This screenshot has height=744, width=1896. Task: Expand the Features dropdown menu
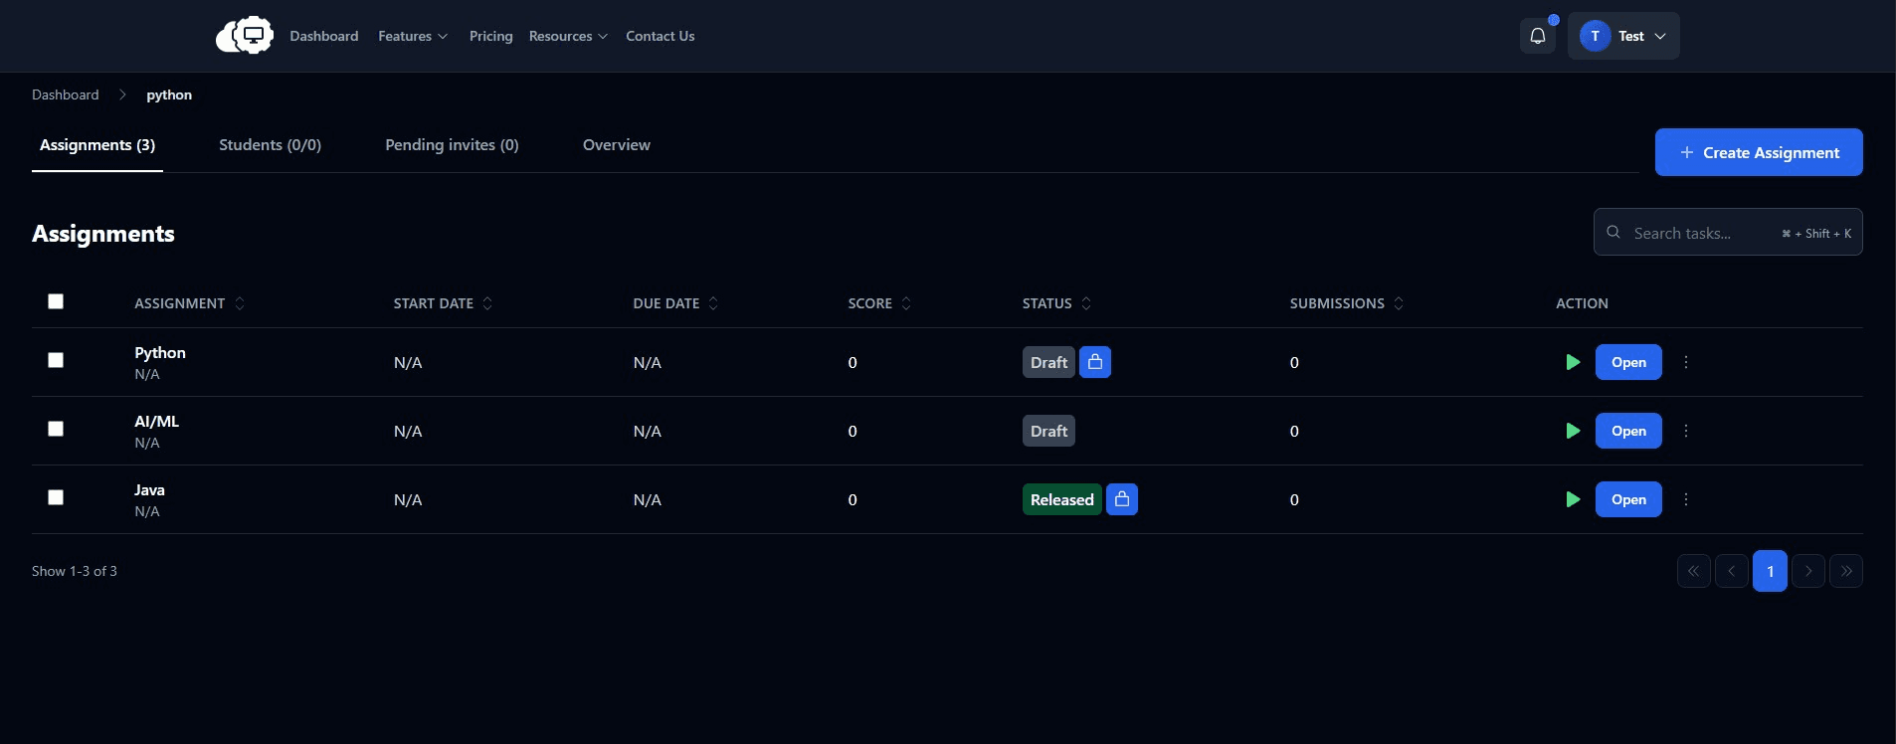coord(413,36)
